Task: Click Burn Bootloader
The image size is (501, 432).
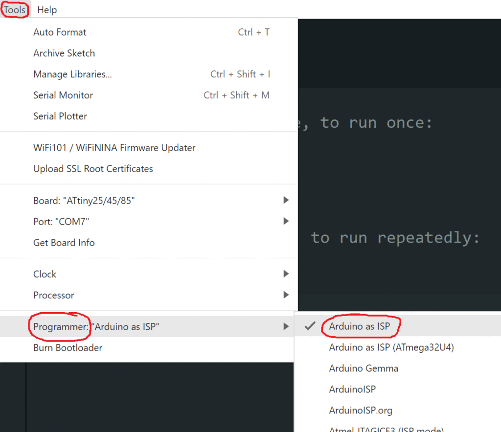Action: [68, 348]
